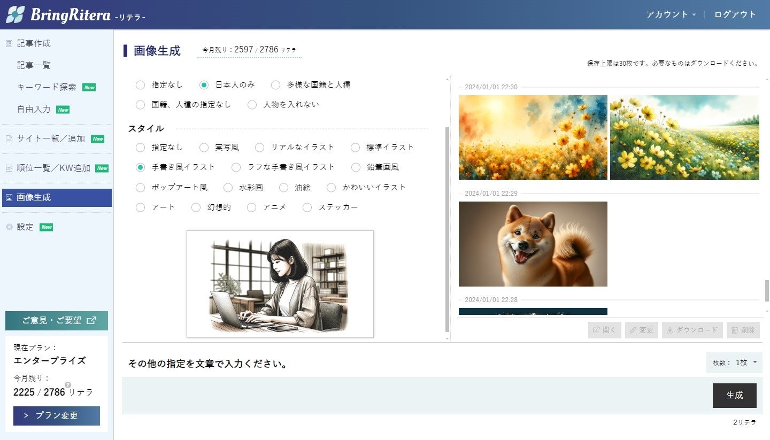Click the question mark help icon by 今月残り
The width and height of the screenshot is (770, 440).
pyautogui.click(x=68, y=384)
